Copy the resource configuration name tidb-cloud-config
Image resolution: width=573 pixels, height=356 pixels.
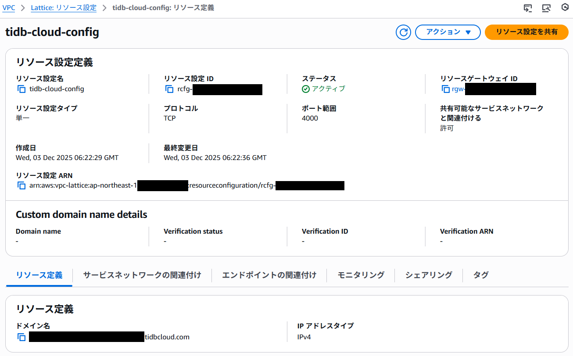click(21, 89)
